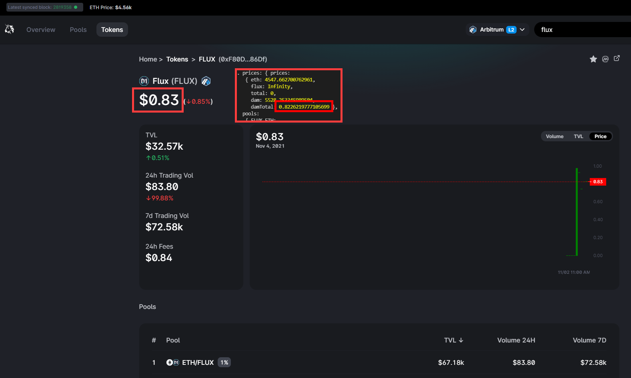Click the Arbitrum badge beside Flux (FLUX)
The image size is (631, 378).
pyautogui.click(x=206, y=81)
